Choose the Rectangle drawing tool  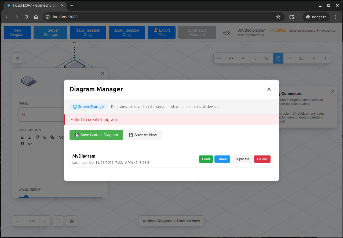(302, 58)
